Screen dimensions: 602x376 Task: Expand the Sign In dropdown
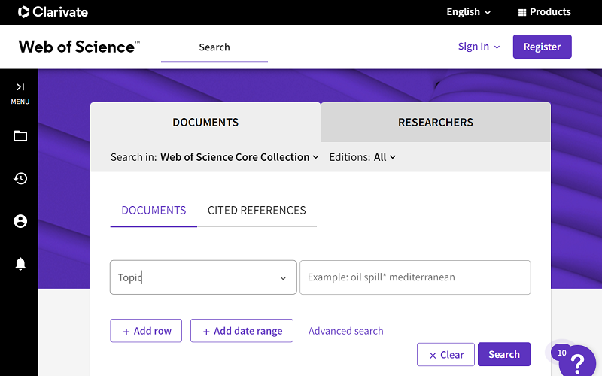[479, 47]
